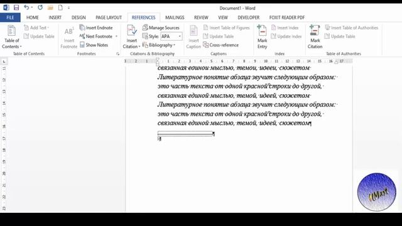Click the tab stop selector at ruler corner

click(4, 62)
